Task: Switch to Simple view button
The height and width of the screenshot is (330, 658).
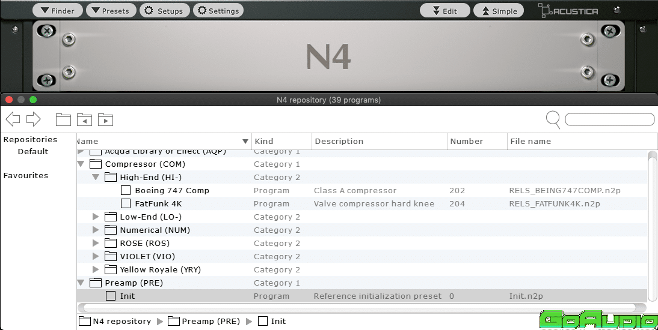Action: (499, 11)
